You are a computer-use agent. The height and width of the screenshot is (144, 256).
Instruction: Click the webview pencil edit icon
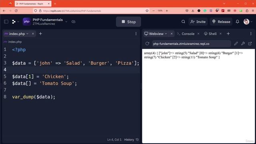(236, 44)
